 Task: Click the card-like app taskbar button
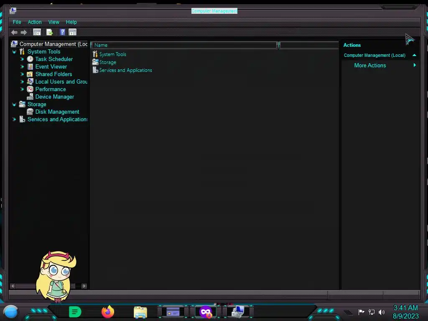[173, 312]
